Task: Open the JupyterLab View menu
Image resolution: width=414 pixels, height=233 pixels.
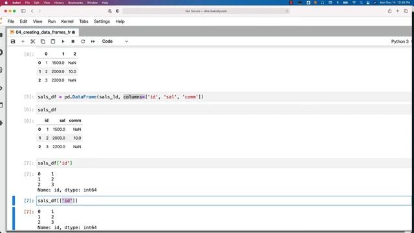Action: (x=38, y=21)
